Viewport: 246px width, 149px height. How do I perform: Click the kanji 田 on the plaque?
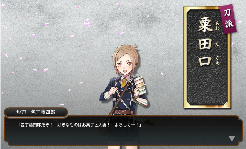coord(205,44)
